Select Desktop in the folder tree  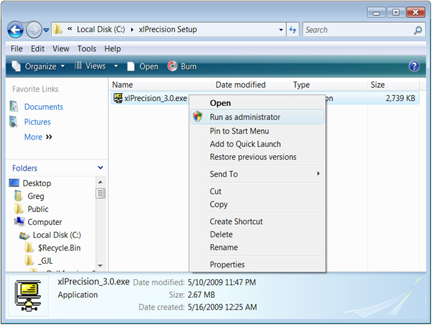(x=37, y=183)
